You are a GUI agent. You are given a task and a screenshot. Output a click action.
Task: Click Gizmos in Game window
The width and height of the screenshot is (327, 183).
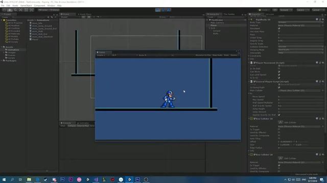[x=234, y=55]
